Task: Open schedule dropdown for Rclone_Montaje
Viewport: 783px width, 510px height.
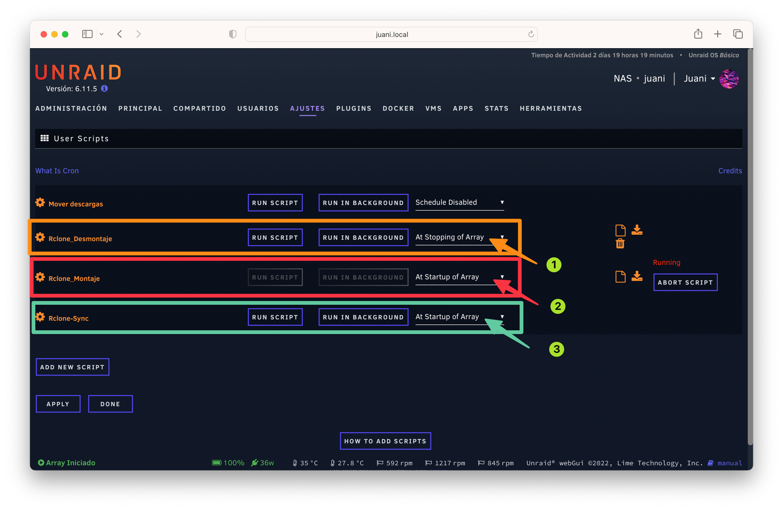Action: pos(460,277)
